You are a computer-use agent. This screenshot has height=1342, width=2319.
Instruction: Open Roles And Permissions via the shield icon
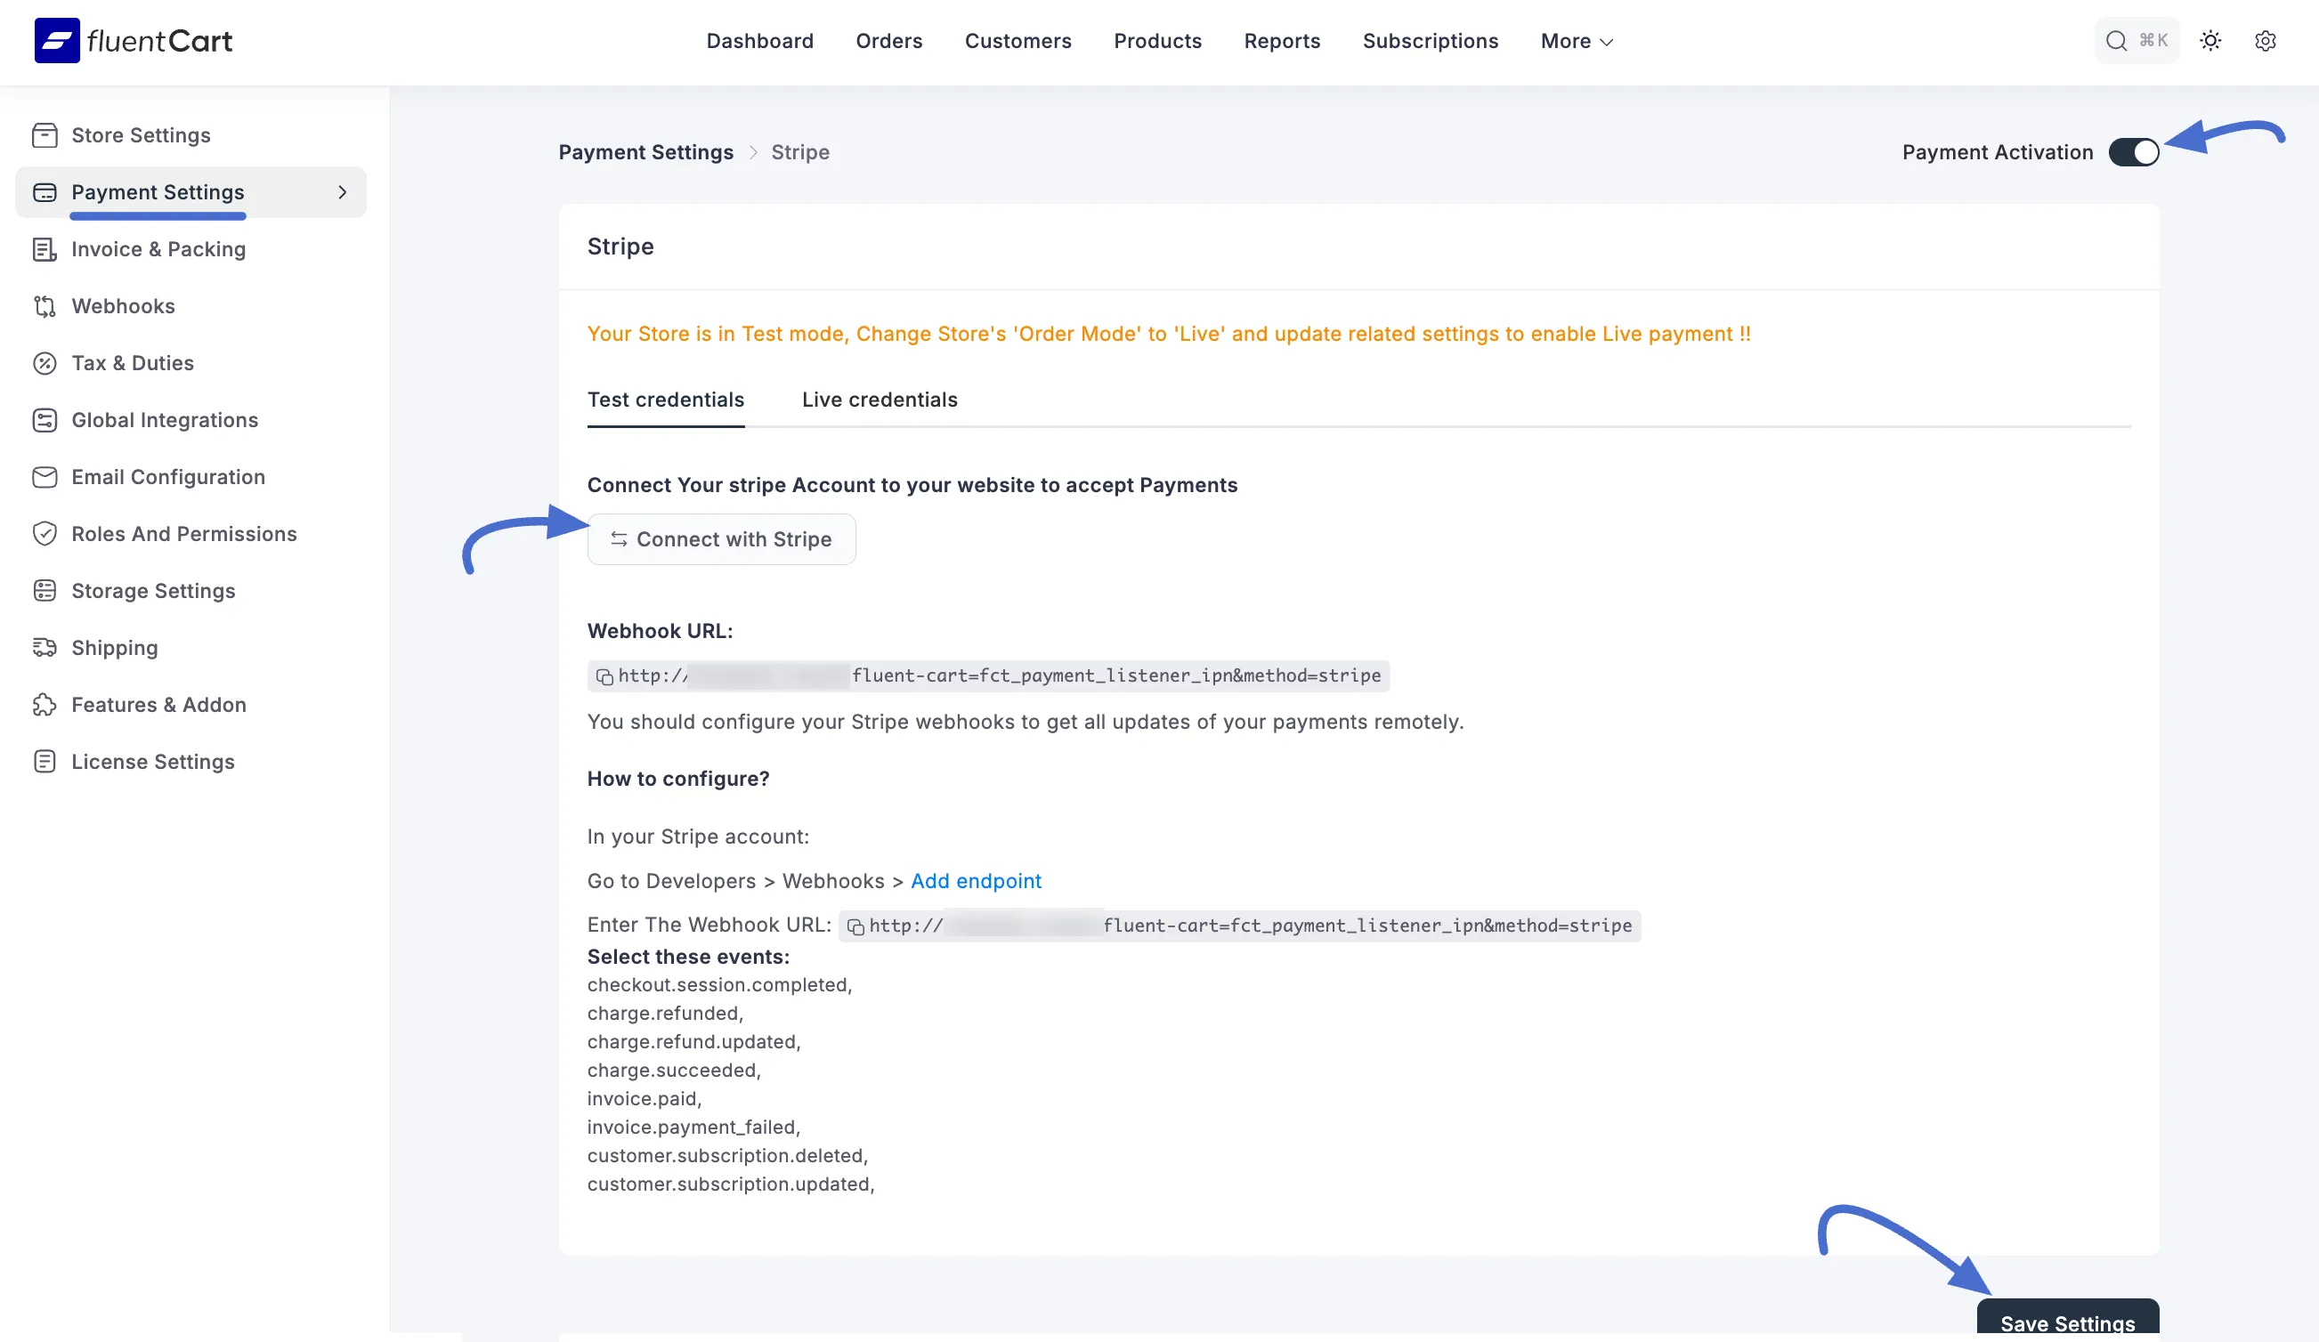pyautogui.click(x=45, y=533)
